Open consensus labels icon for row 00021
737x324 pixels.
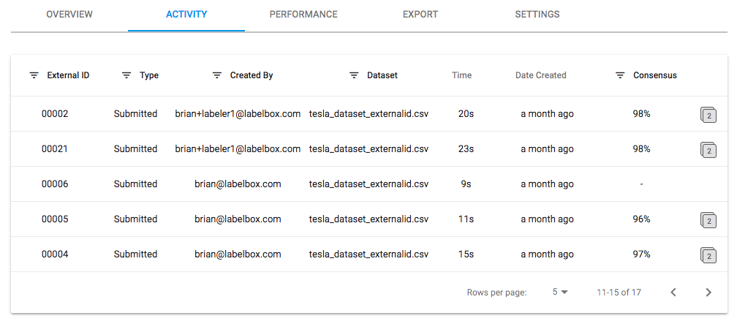(x=708, y=149)
